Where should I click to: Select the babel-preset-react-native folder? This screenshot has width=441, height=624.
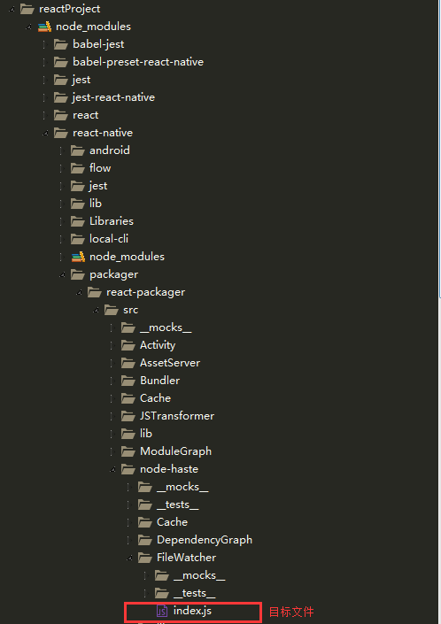pyautogui.click(x=138, y=62)
